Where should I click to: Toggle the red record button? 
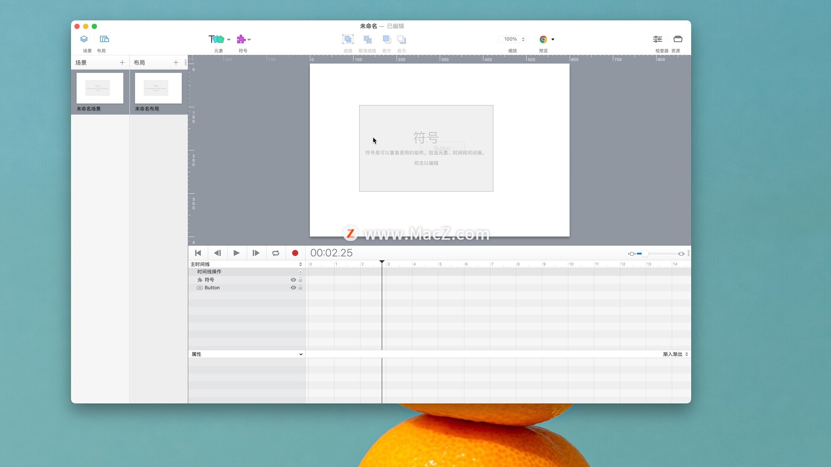(295, 253)
